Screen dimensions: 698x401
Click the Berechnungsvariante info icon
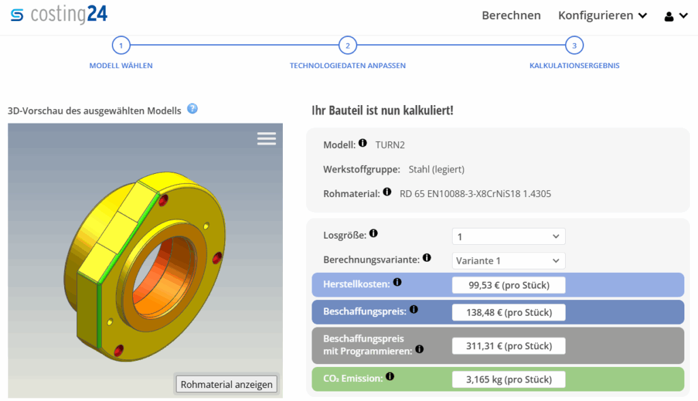coord(427,258)
